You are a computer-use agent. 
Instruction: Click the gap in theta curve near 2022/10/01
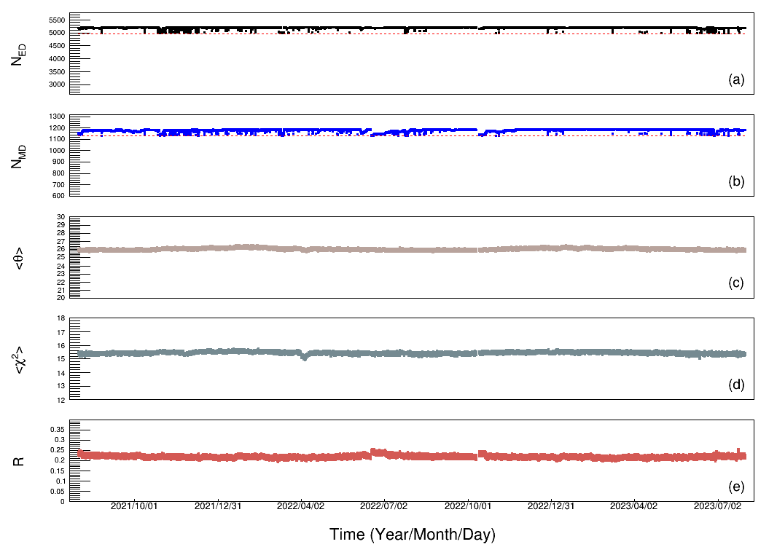(x=477, y=250)
